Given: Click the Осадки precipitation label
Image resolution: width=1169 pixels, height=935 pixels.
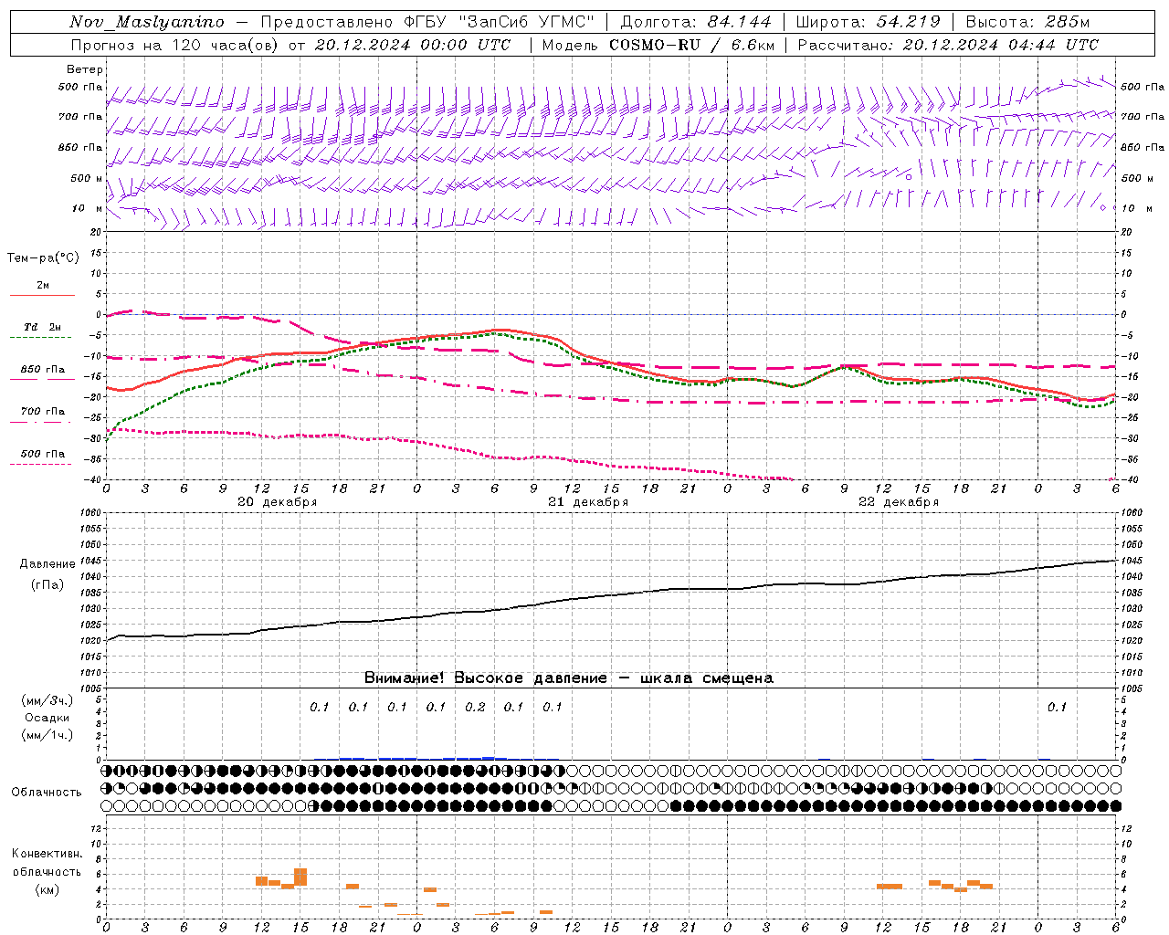Looking at the screenshot, I should [x=47, y=718].
